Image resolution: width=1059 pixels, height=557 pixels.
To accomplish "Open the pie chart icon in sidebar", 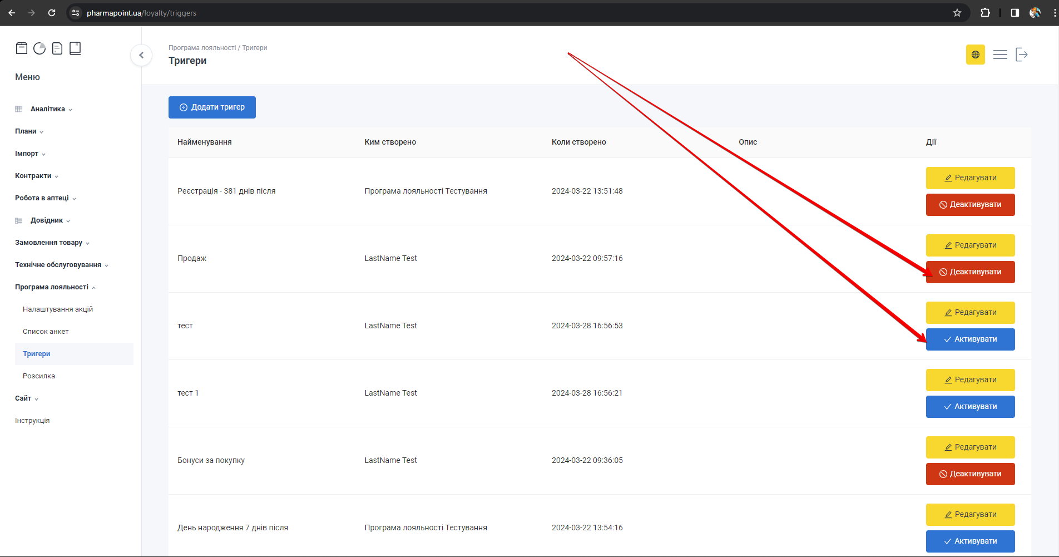I will [39, 48].
